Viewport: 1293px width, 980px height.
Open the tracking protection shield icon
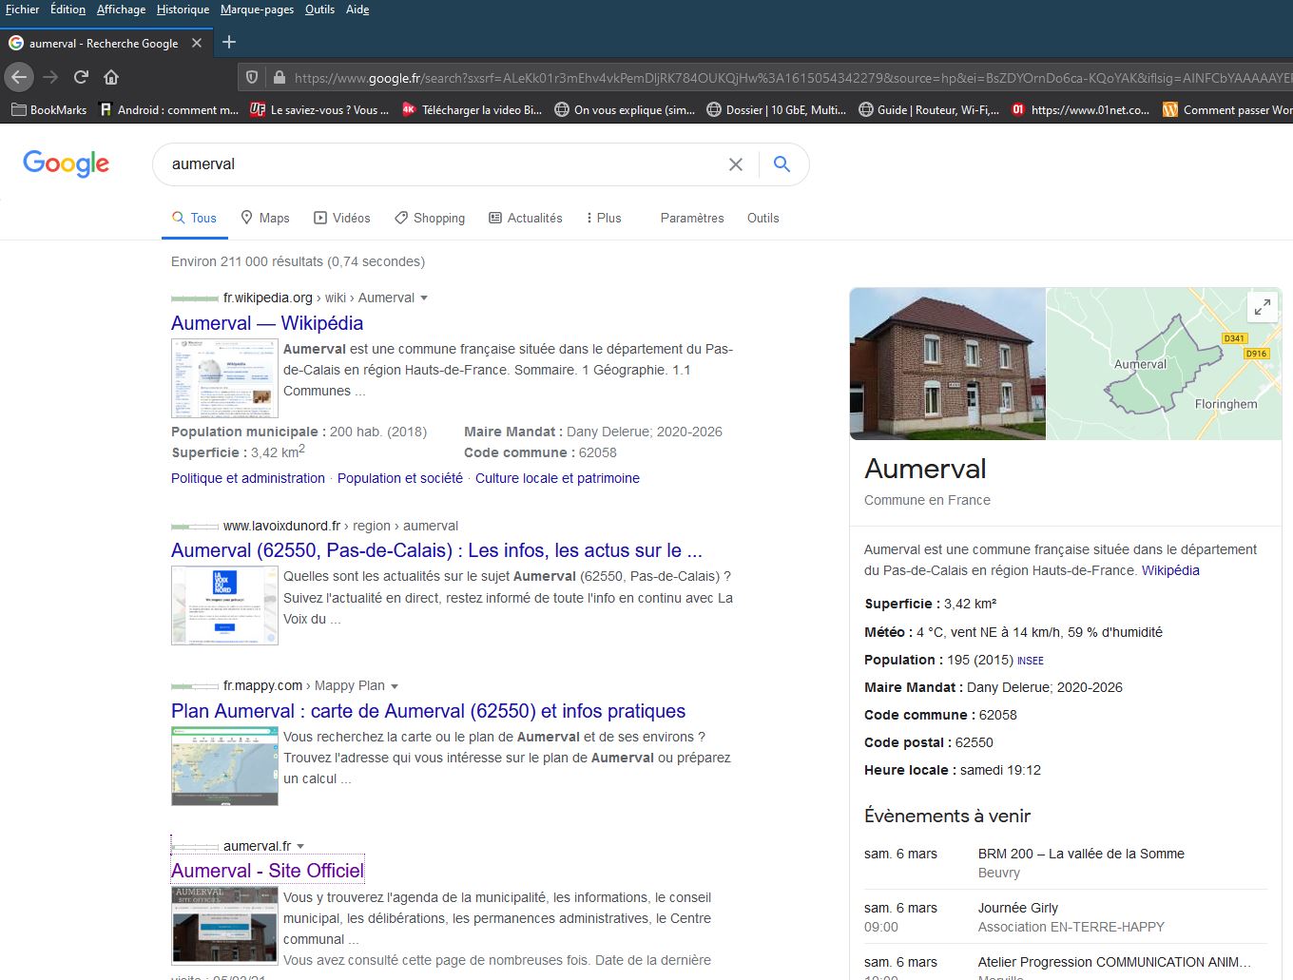point(252,78)
